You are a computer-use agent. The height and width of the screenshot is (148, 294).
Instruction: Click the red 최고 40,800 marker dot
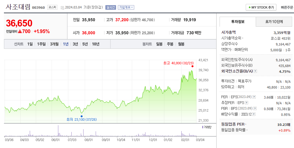[x=192, y=66]
